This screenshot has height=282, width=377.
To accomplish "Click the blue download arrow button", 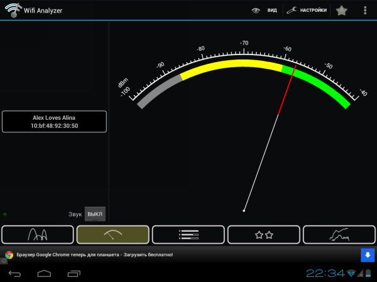I will coord(368,255).
